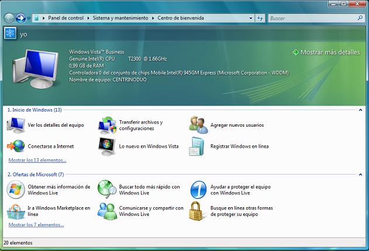Screen dimensions: 369x251
Task: Open the recent pages dropdown arrow
Action: pos(29,18)
